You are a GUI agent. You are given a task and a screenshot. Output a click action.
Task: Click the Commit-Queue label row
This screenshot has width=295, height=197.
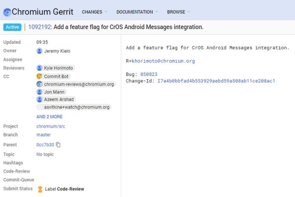point(19,180)
